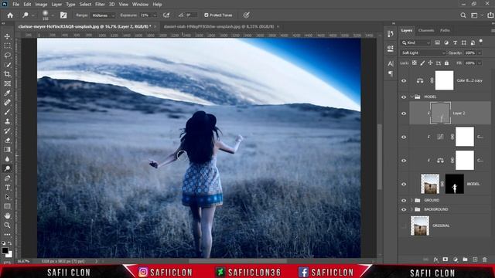Image resolution: width=495 pixels, height=278 pixels.
Task: Open the Image menu
Action: pos(41,5)
